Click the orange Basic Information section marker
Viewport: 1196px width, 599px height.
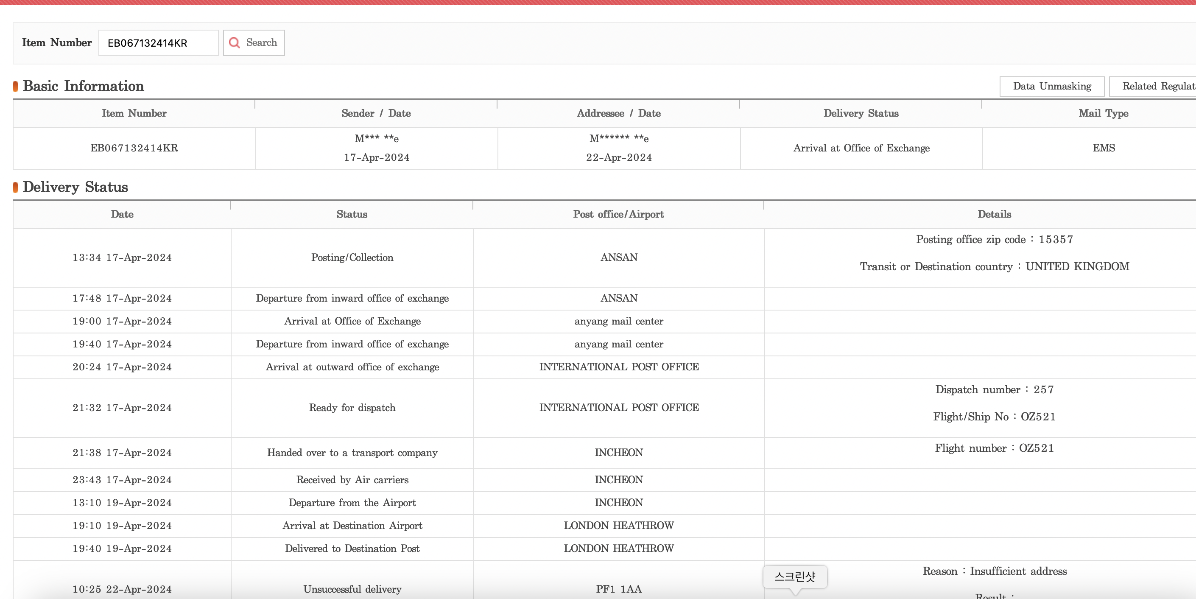pos(15,87)
